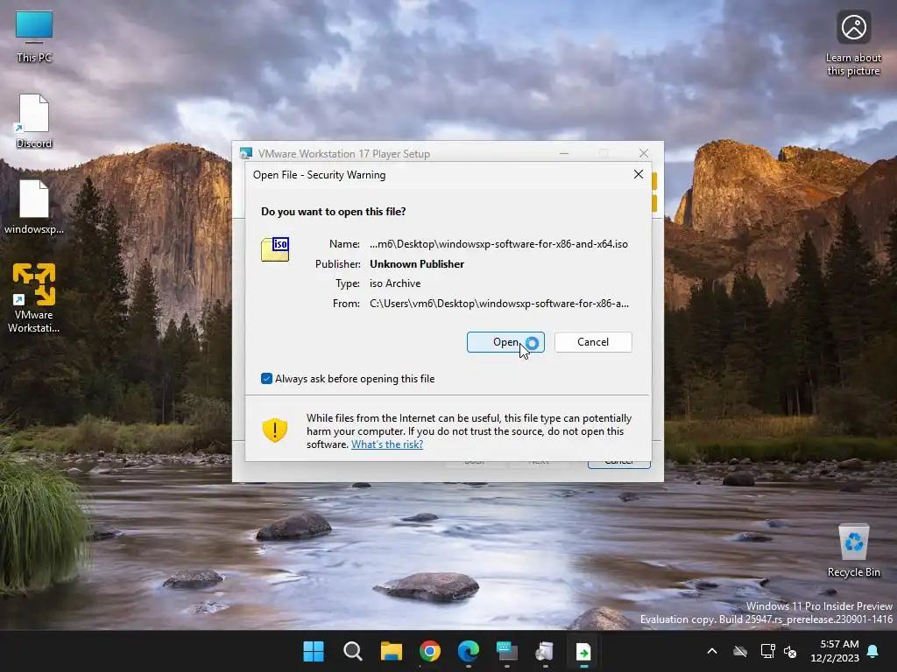
Task: Launch Microsoft Edge from taskbar
Action: (x=469, y=651)
